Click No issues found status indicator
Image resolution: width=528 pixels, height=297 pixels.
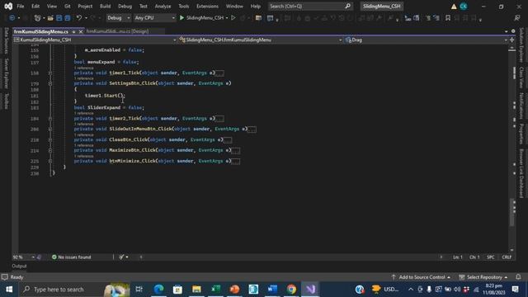point(72,257)
